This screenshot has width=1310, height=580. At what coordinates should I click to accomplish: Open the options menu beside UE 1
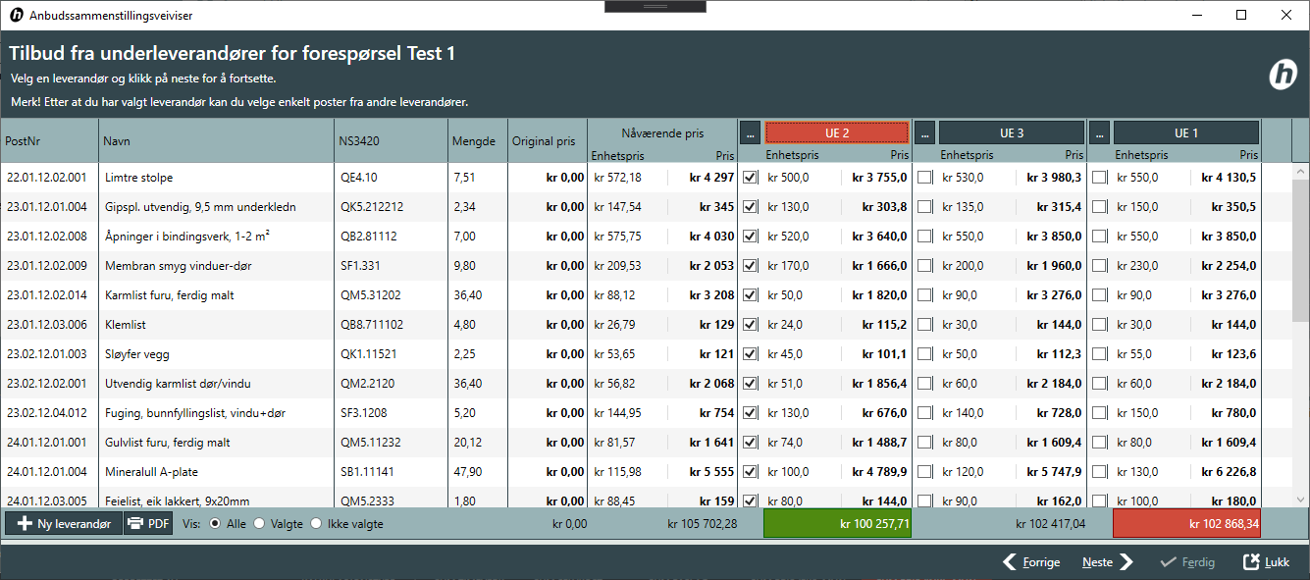[1099, 132]
